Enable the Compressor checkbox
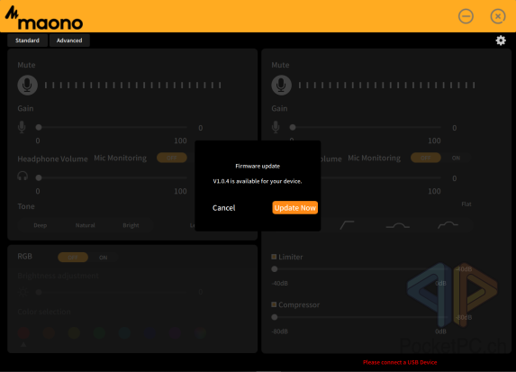Screen dimensions: 516x372 274,304
